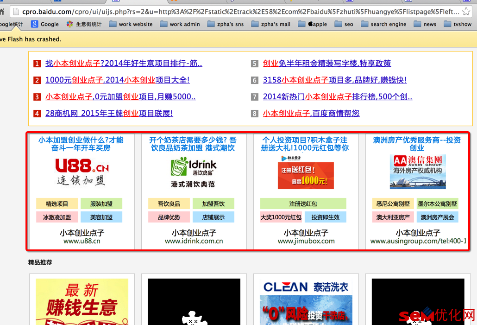Click the 注册送红包 green tag button
The image size is (477, 325).
point(303,204)
